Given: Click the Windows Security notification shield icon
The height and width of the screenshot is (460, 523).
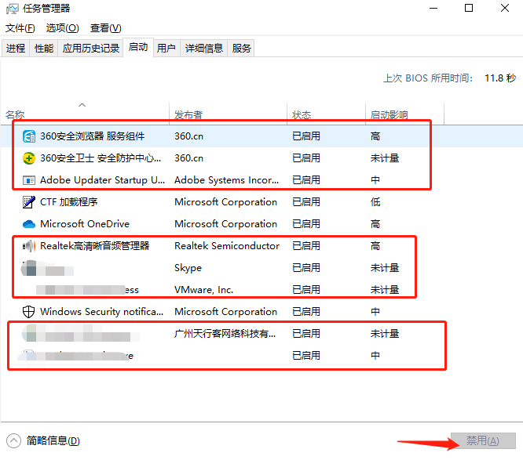Looking at the screenshot, I should tap(30, 312).
